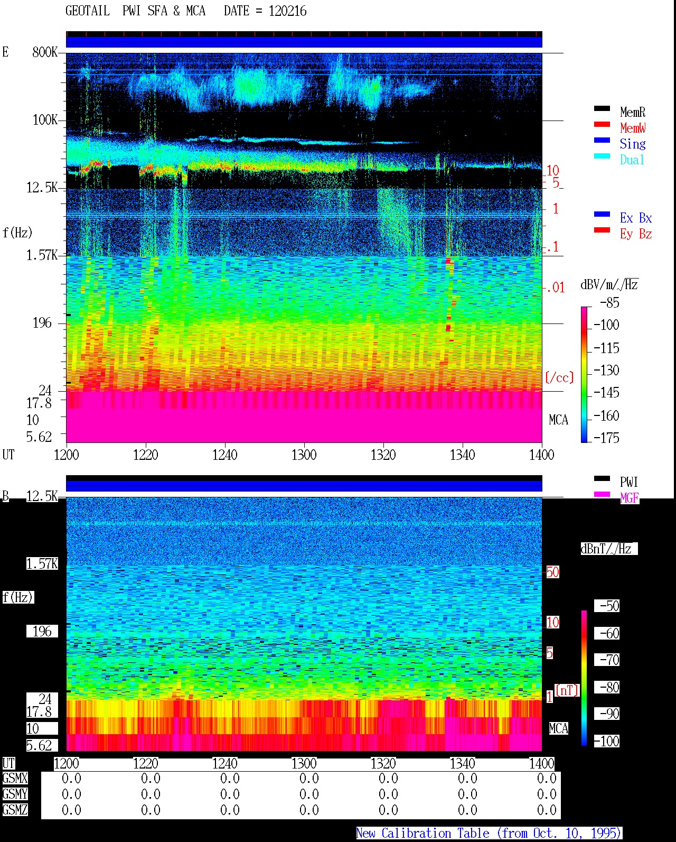
Task: Click the red [nT] unit label
Action: pos(567,690)
